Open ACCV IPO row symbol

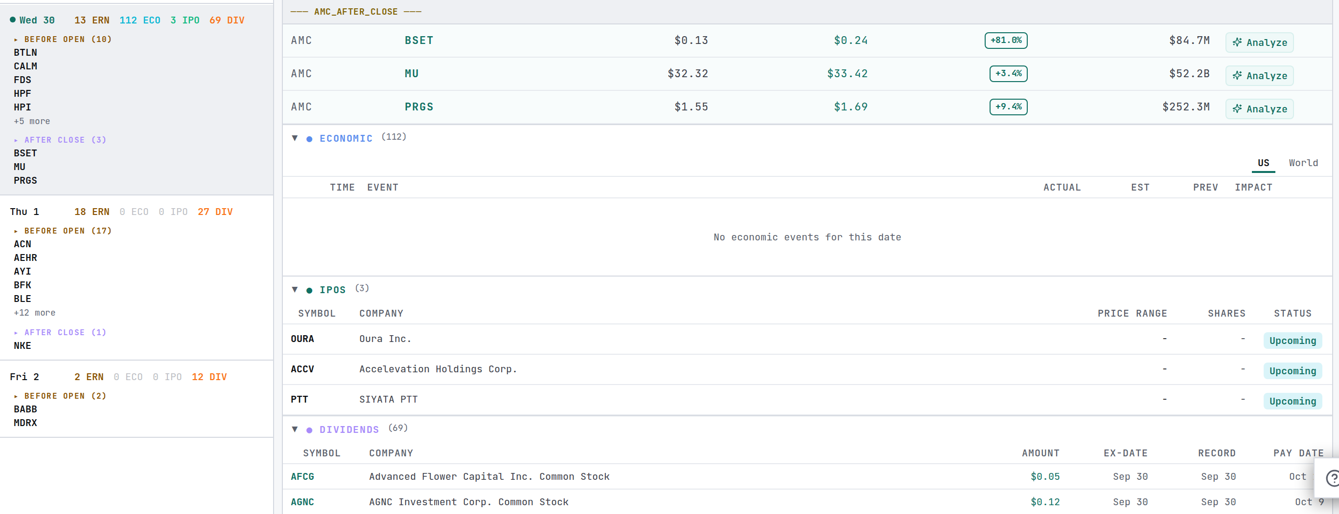302,369
